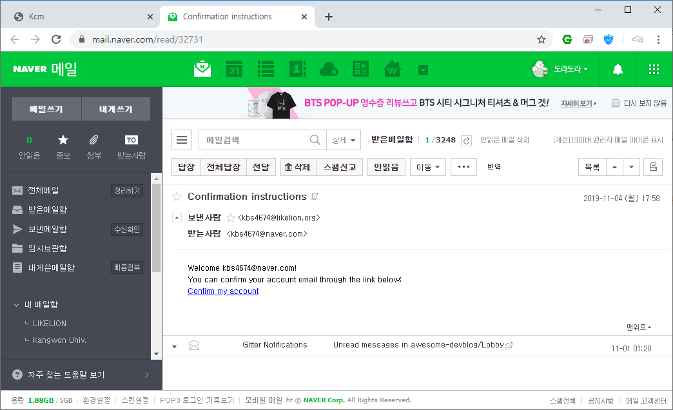Open the notifications bell
The width and height of the screenshot is (673, 410).
618,69
